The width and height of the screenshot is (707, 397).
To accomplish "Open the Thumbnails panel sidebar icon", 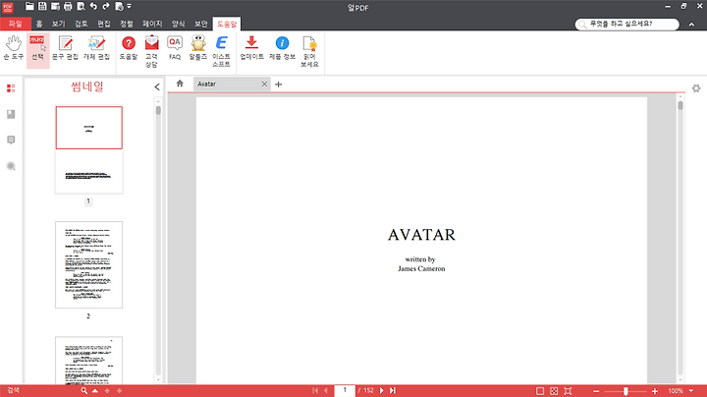I will [11, 88].
